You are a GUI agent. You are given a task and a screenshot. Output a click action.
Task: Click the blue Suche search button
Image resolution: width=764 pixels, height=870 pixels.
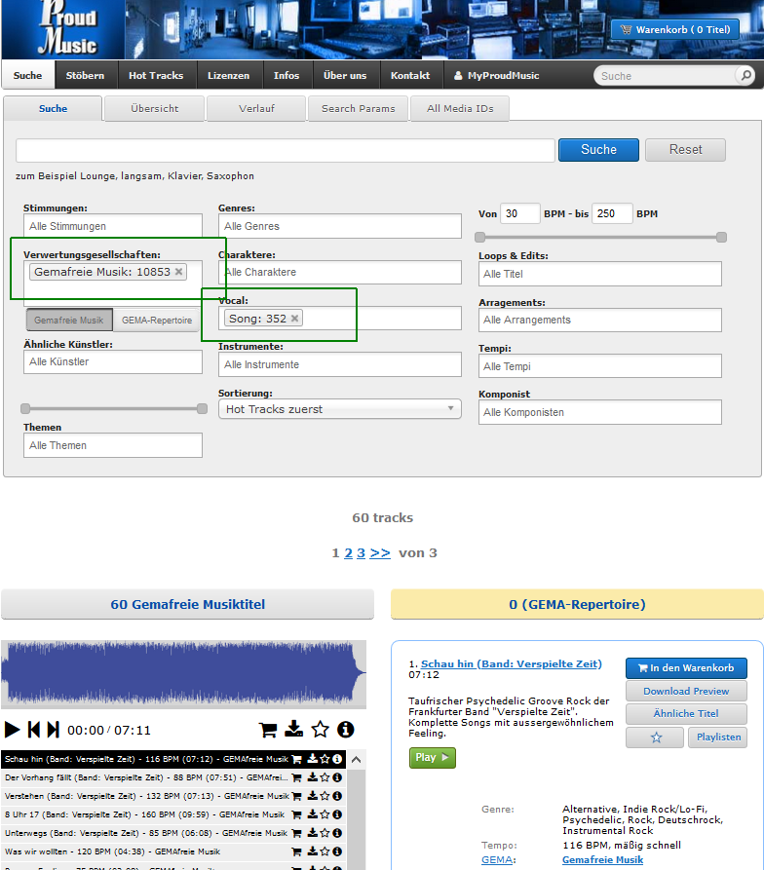[598, 150]
